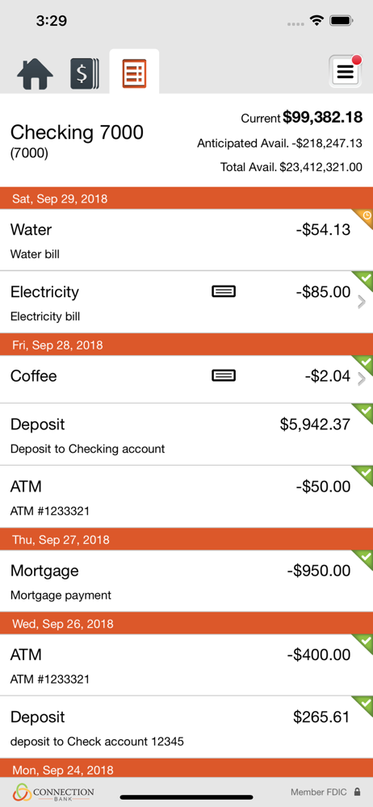The height and width of the screenshot is (807, 373).
Task: Expand Electricity transaction with the chevron
Action: (x=361, y=302)
